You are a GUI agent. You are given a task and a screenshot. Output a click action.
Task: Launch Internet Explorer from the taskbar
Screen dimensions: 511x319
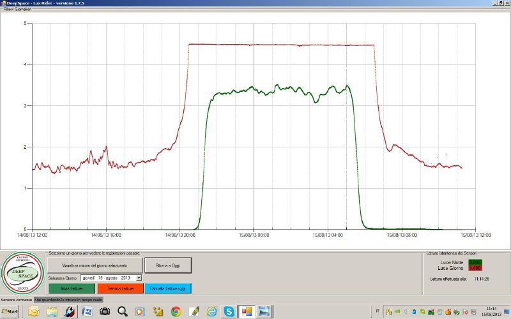coord(211,311)
